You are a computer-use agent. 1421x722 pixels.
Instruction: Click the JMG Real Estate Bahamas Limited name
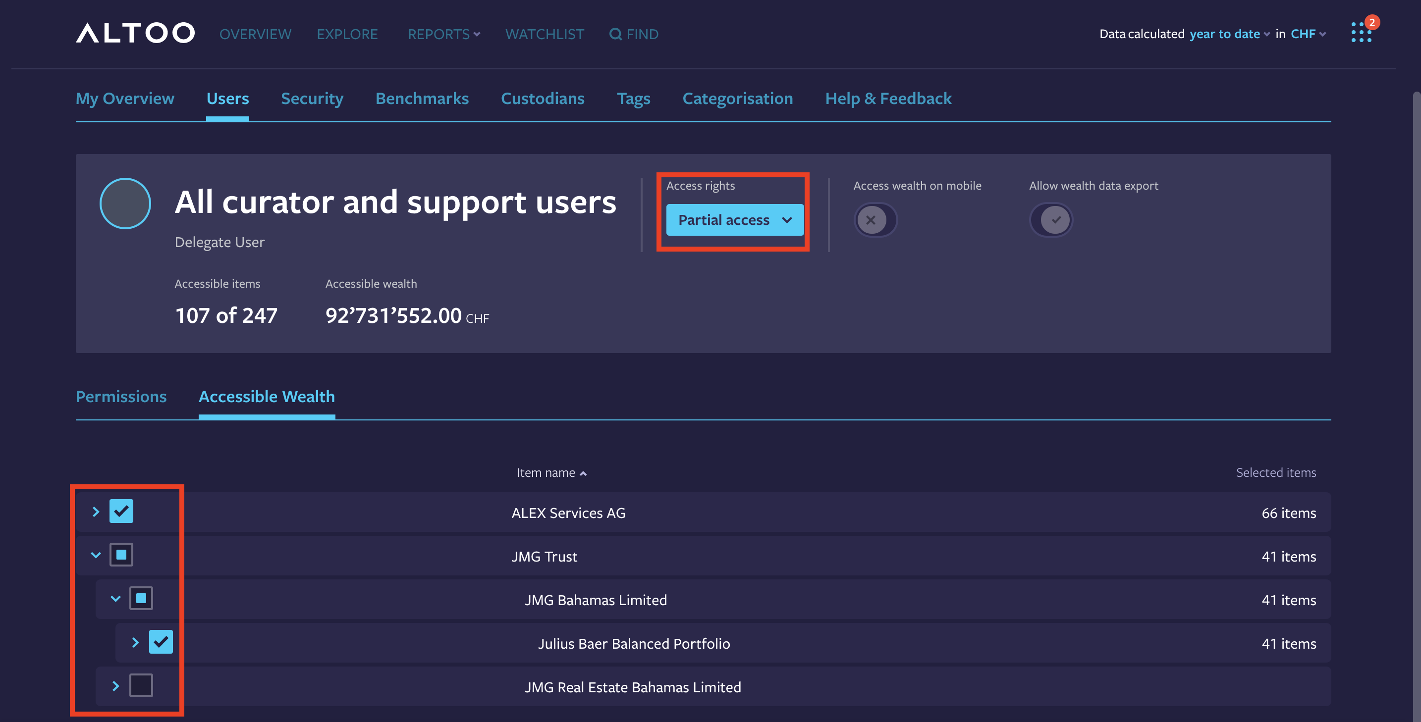[633, 687]
